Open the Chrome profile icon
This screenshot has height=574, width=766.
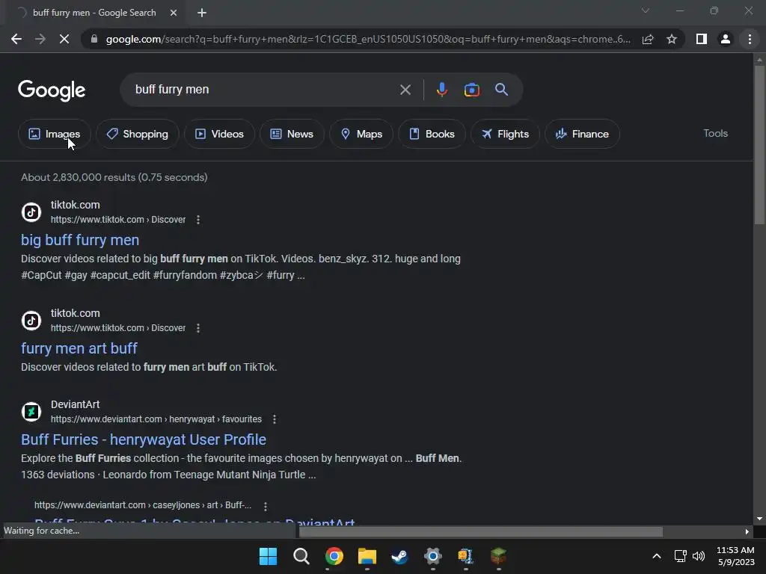(x=726, y=39)
